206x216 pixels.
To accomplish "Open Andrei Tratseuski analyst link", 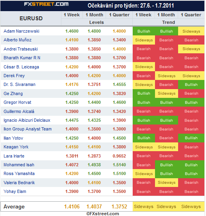I will [x=21, y=49].
